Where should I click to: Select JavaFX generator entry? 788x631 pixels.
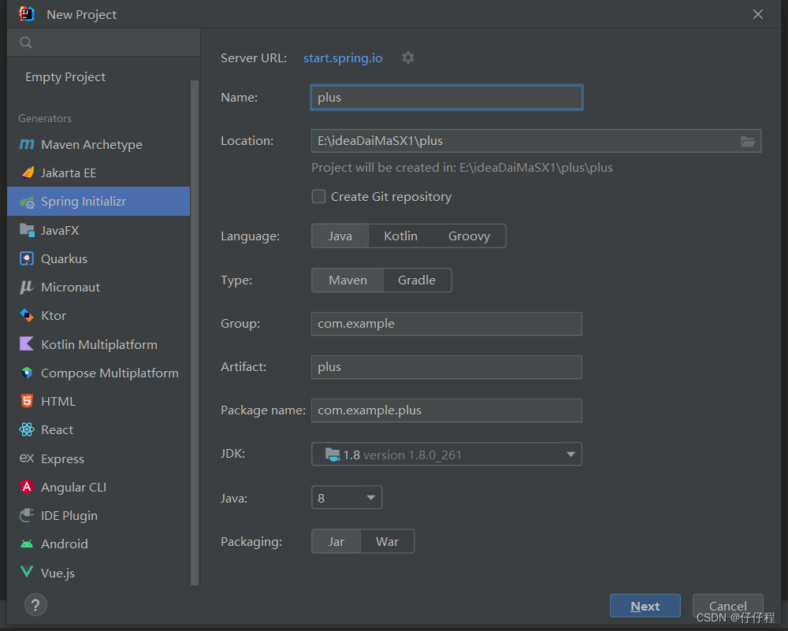click(98, 230)
